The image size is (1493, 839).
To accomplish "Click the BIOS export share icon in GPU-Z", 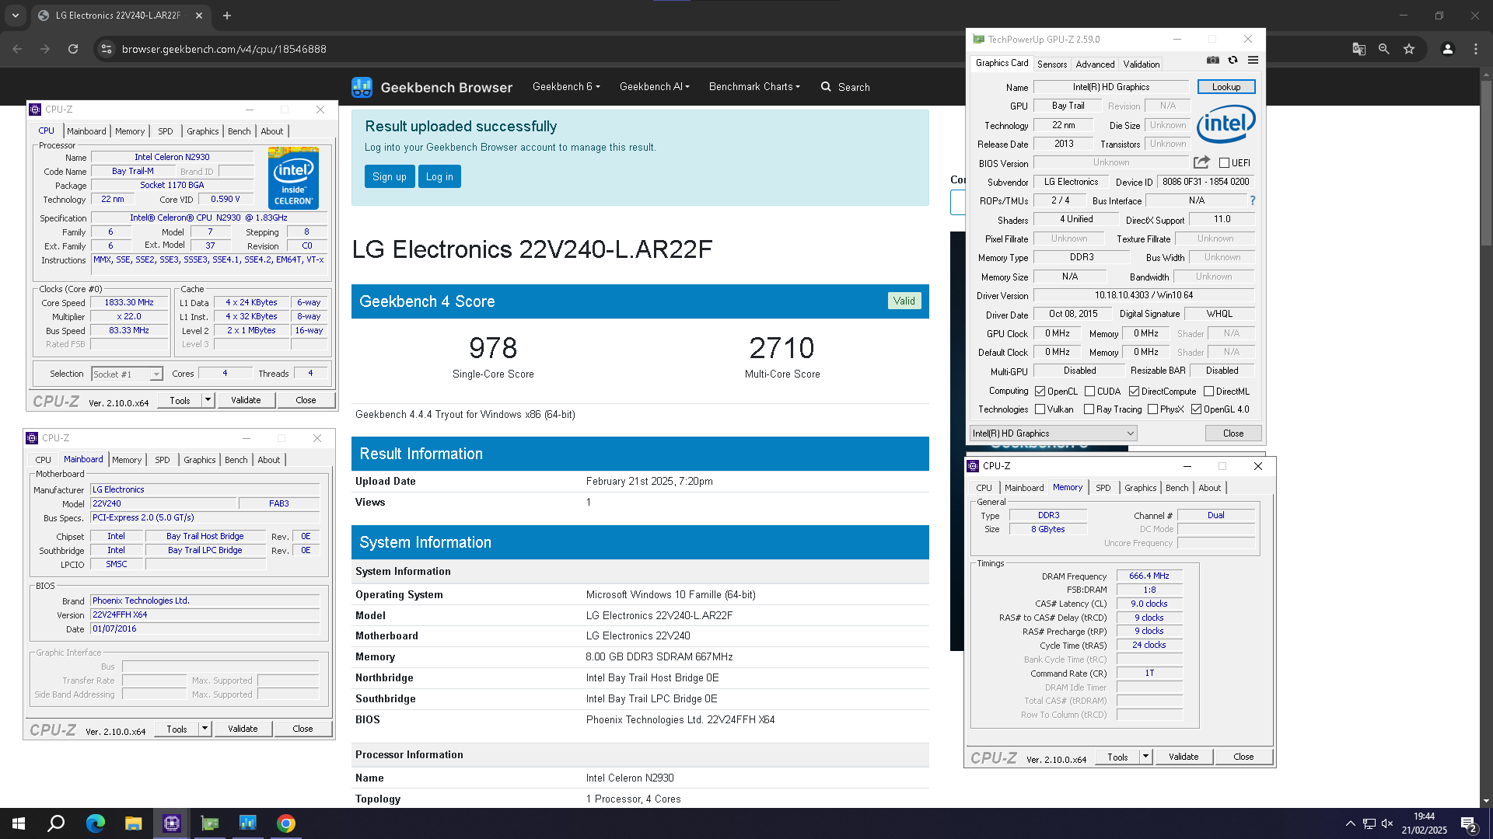I will point(1201,162).
